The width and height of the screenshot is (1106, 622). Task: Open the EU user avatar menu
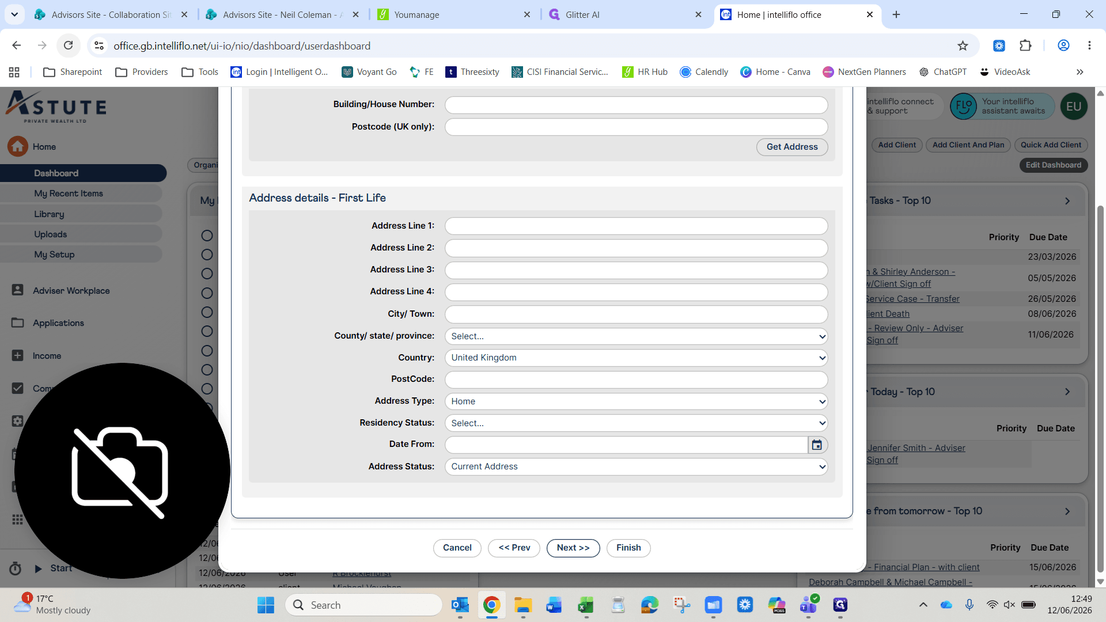[x=1073, y=107]
